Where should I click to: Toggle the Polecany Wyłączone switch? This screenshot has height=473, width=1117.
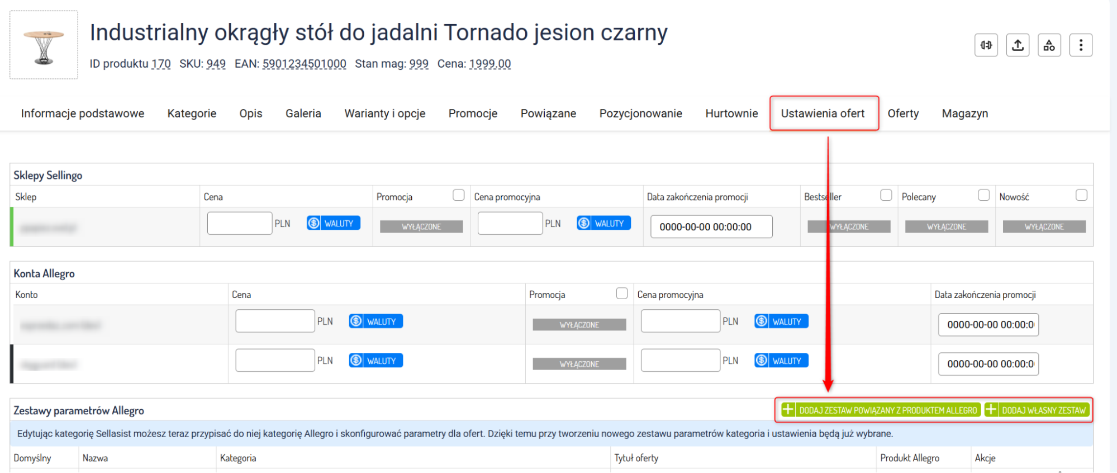(946, 226)
